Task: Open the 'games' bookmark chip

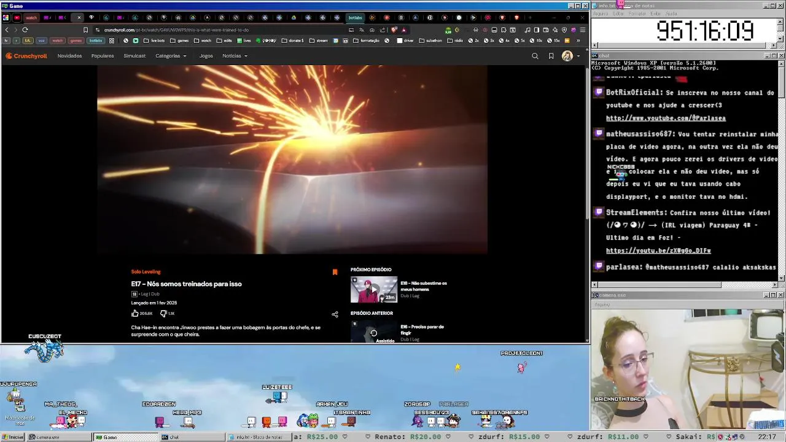Action: click(76, 41)
